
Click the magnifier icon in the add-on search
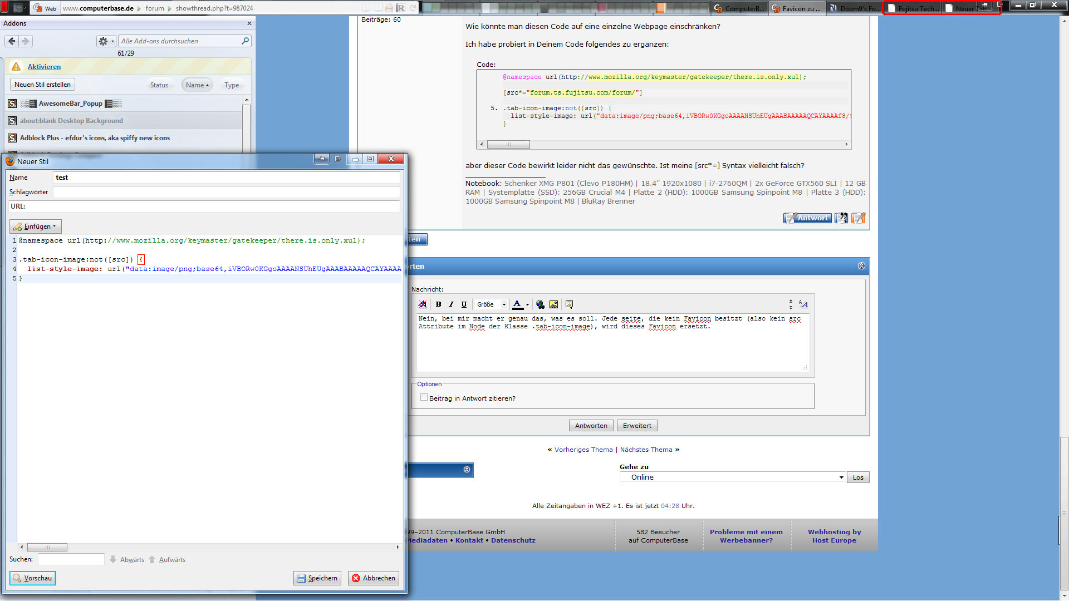(245, 41)
